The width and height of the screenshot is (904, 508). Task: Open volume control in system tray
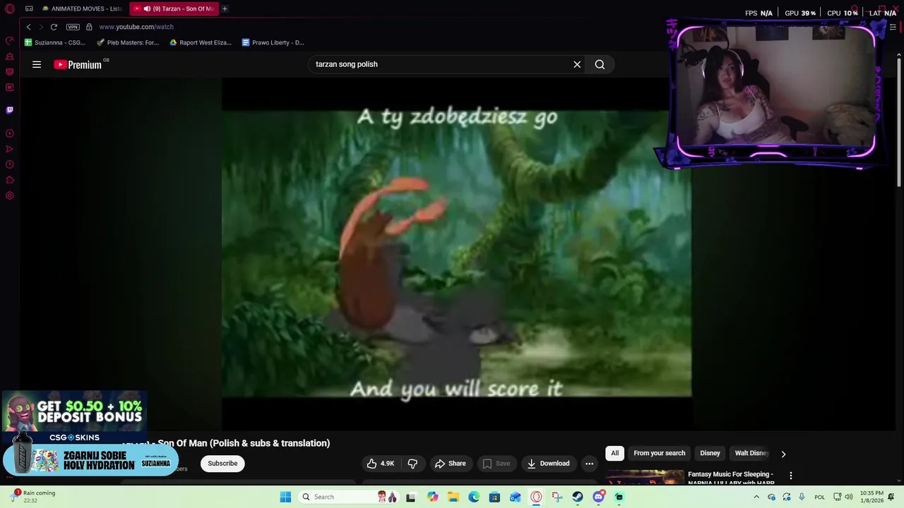point(850,497)
